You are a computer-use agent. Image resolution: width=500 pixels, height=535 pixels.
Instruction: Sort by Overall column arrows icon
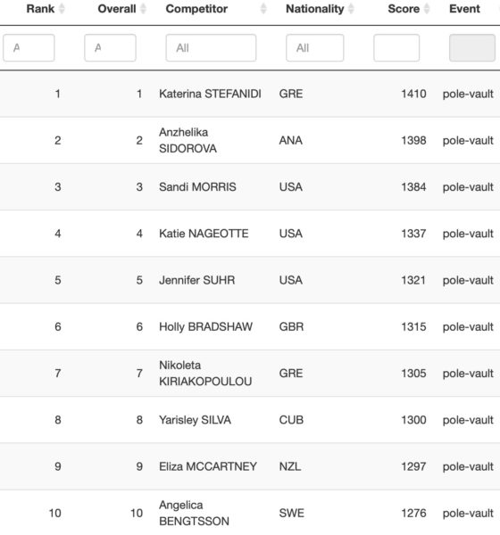[x=143, y=9]
